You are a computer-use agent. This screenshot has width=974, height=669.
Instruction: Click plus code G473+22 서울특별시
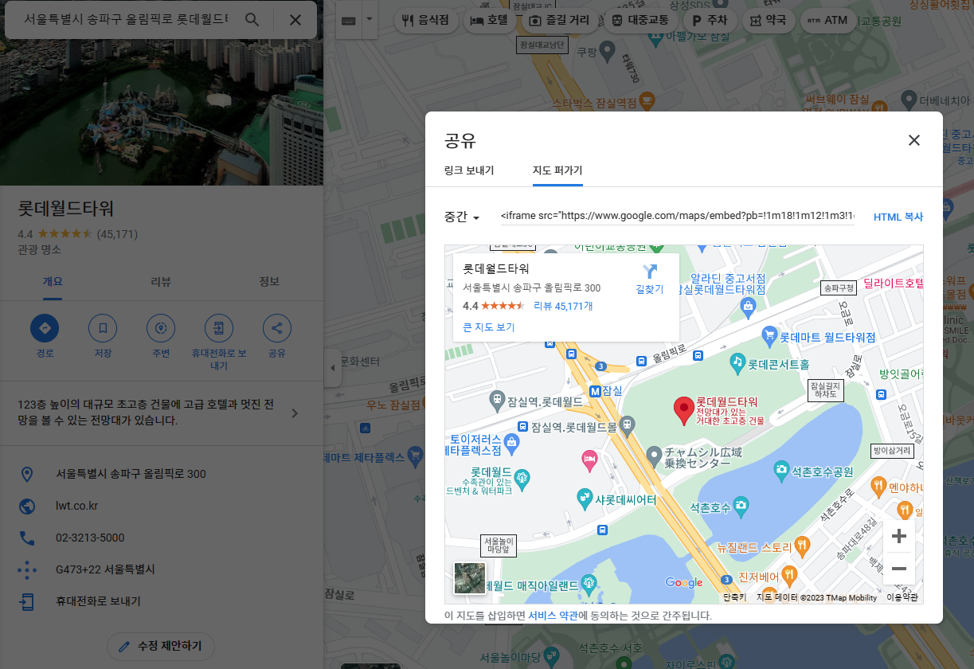105,569
